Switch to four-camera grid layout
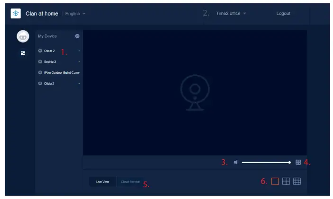 pos(286,182)
